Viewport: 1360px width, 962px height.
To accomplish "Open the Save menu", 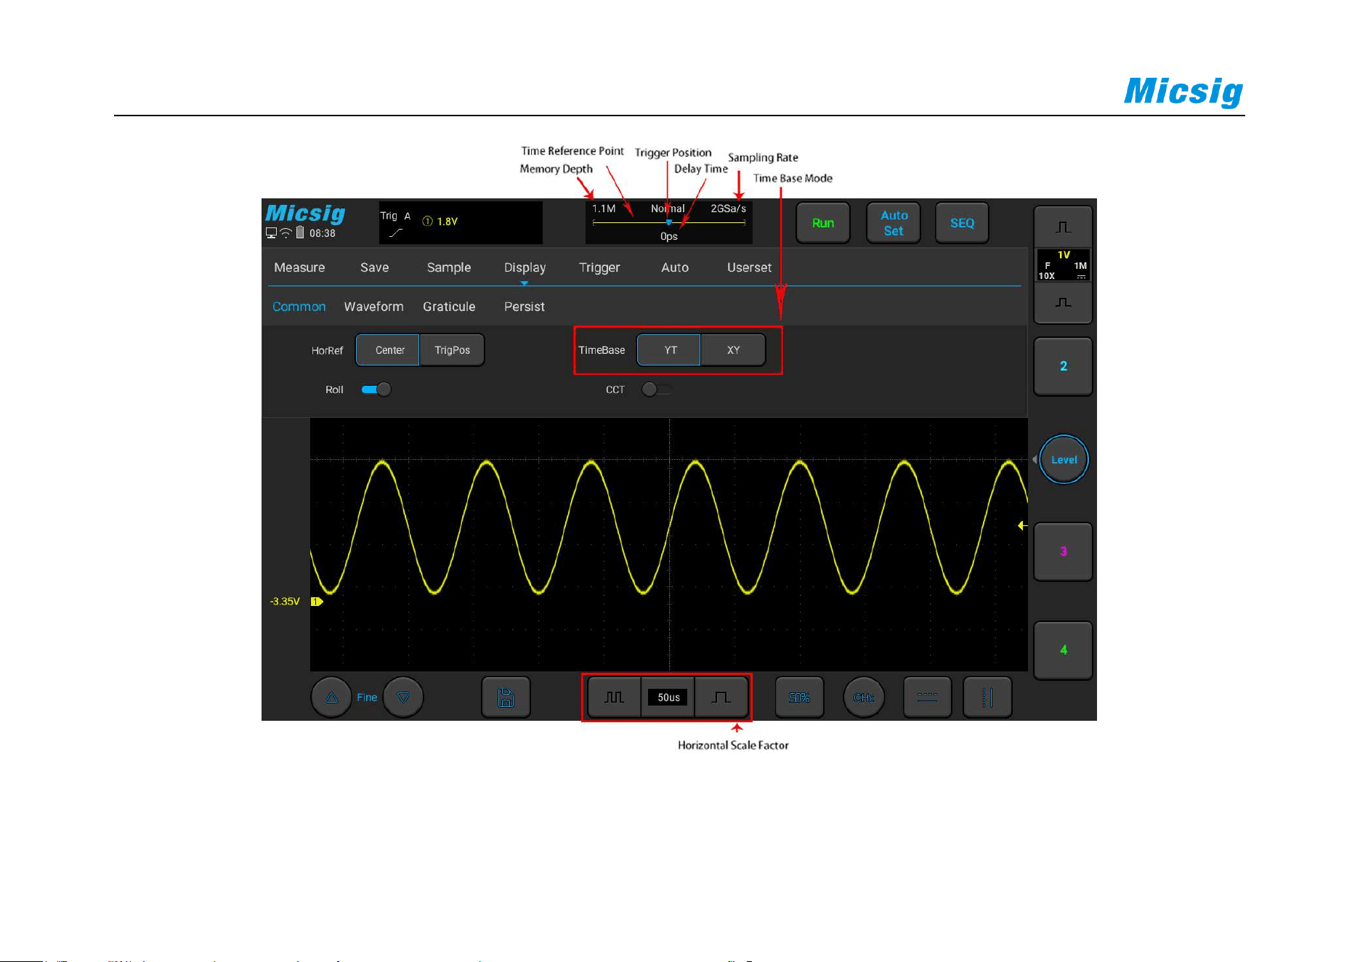I will (x=374, y=267).
